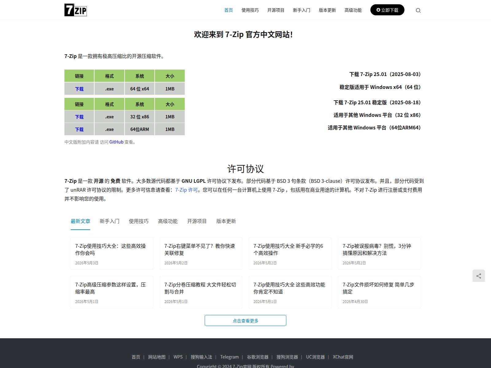Click the 点击查看更多 button
The image size is (491, 368).
tap(245, 320)
